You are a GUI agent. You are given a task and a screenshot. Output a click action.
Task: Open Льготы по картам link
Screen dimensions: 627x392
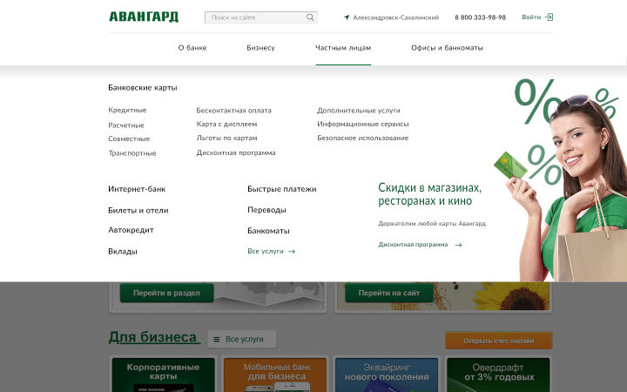click(x=226, y=138)
